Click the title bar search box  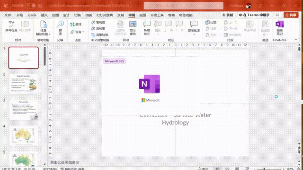[x=184, y=6]
